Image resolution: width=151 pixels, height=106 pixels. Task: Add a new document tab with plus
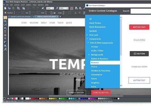tap(60, 17)
